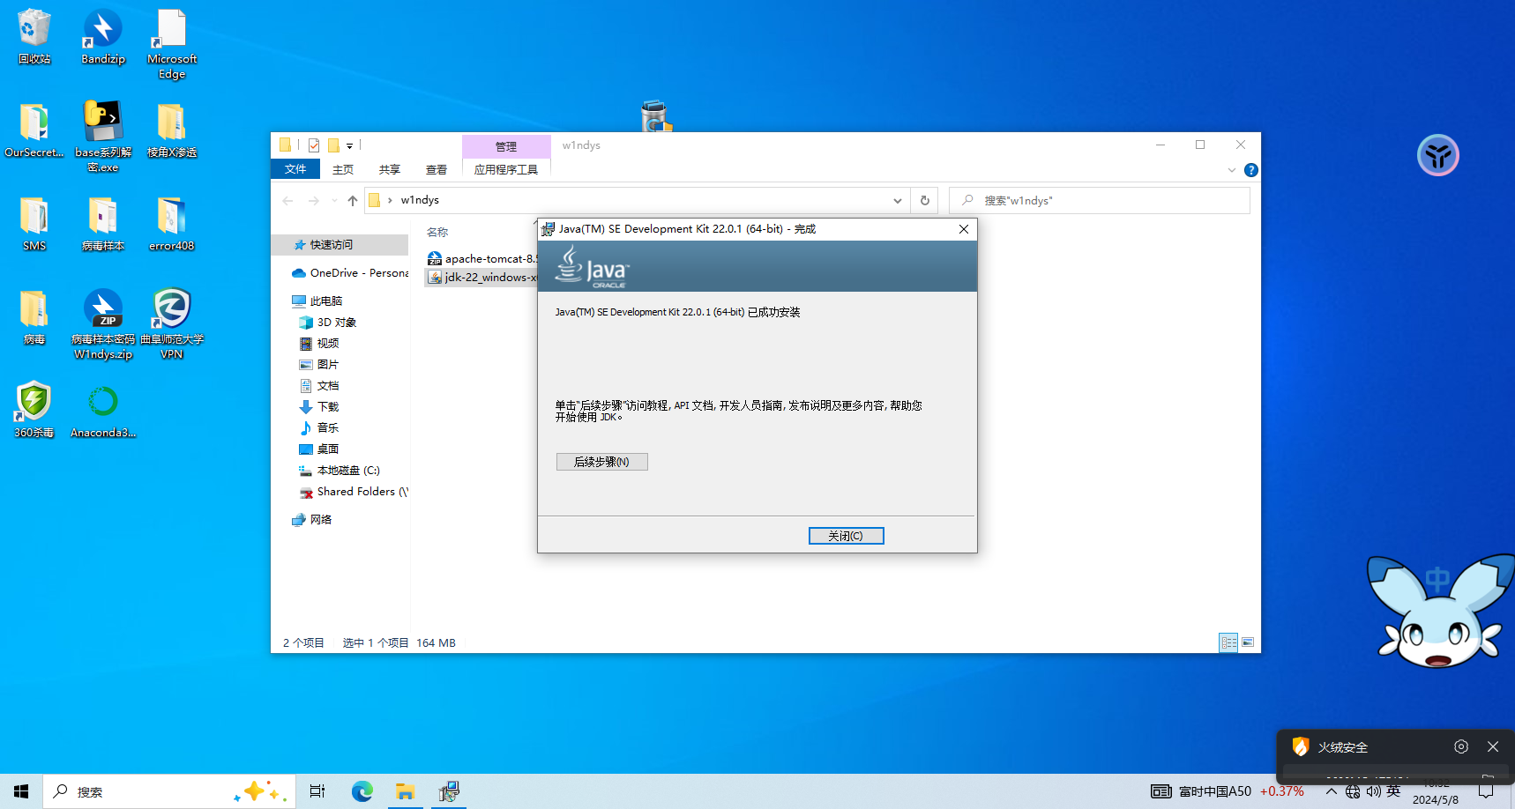Open the Bandizip desktop shortcut
Viewport: 1515px width, 809px height.
pos(103,37)
